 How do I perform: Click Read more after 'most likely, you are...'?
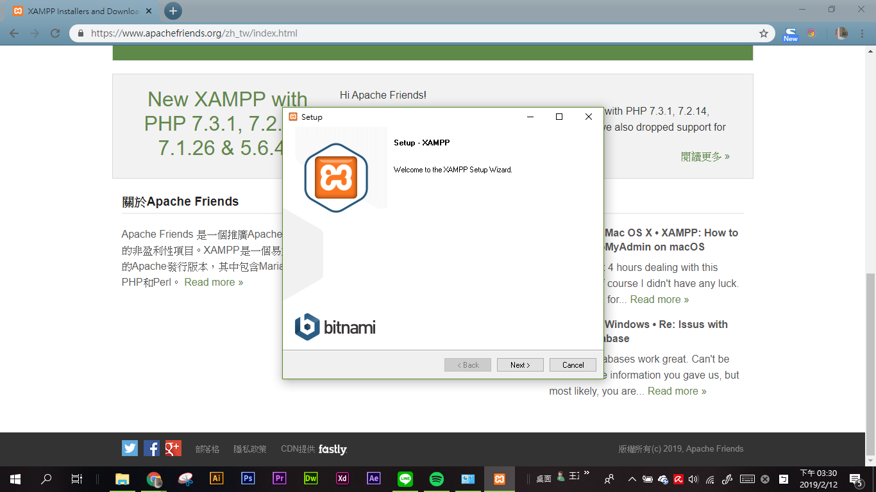(x=677, y=391)
